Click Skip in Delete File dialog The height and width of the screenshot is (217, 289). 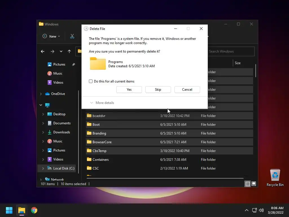[158, 90]
